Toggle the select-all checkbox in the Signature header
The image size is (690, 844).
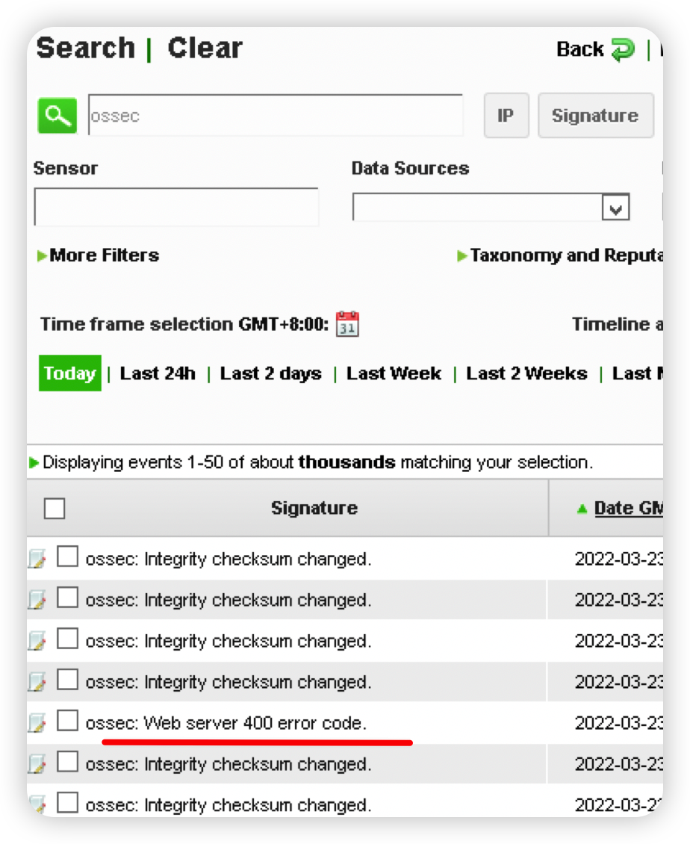pyautogui.click(x=55, y=508)
